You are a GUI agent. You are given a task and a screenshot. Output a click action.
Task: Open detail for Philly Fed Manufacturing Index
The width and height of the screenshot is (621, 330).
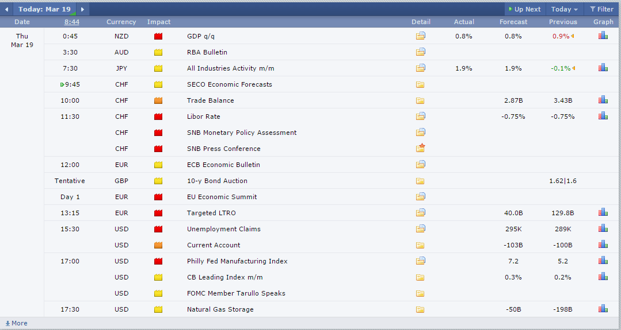420,261
